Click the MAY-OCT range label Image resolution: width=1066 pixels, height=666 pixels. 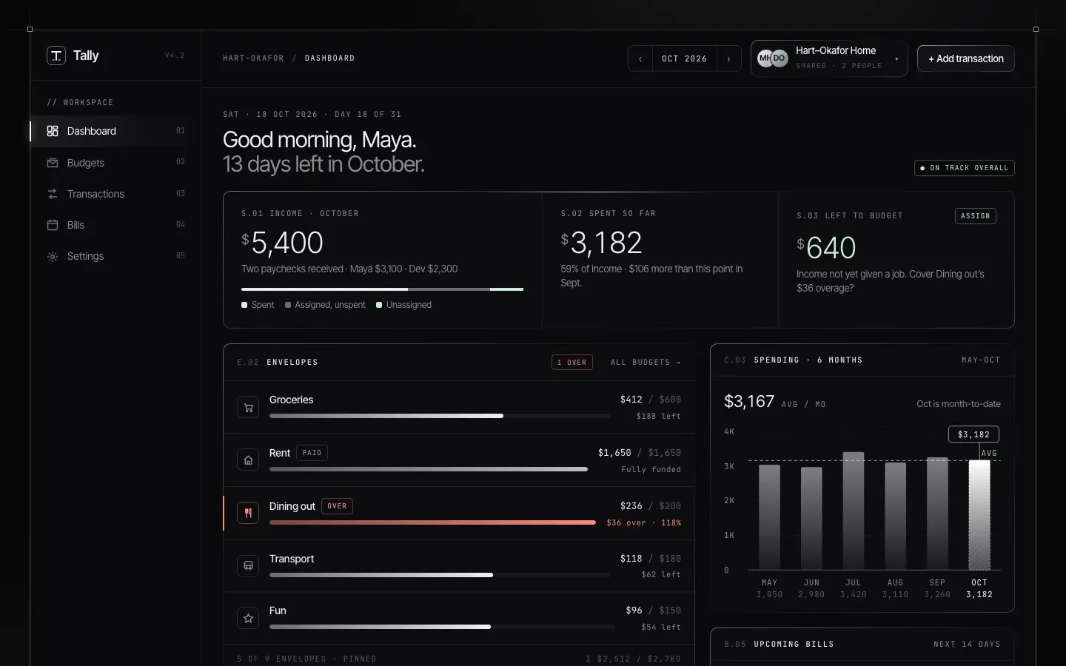click(x=981, y=360)
